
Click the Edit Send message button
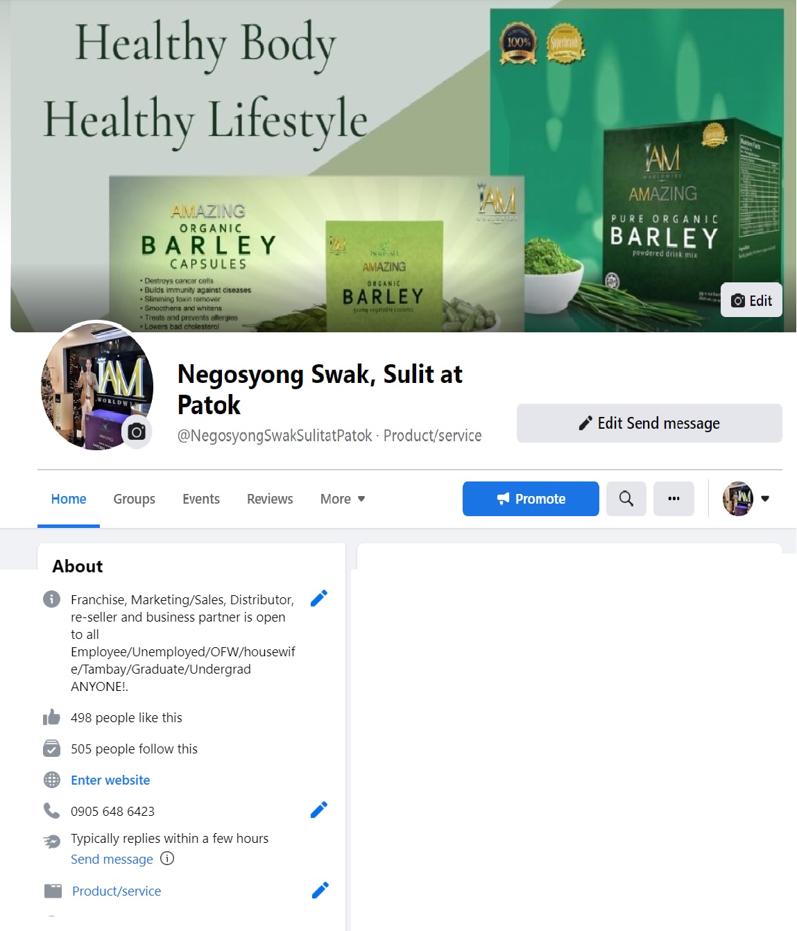(649, 423)
